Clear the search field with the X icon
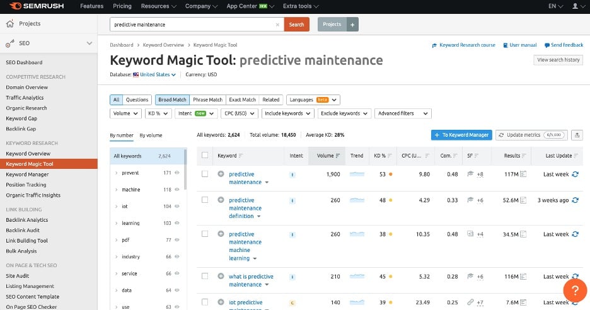 tap(278, 25)
